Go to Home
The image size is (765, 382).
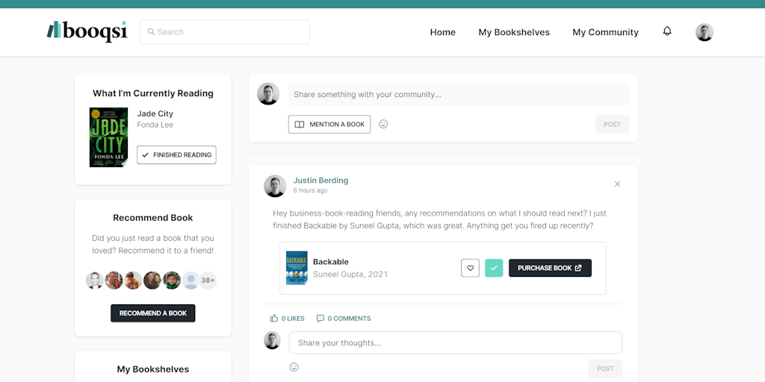(442, 32)
